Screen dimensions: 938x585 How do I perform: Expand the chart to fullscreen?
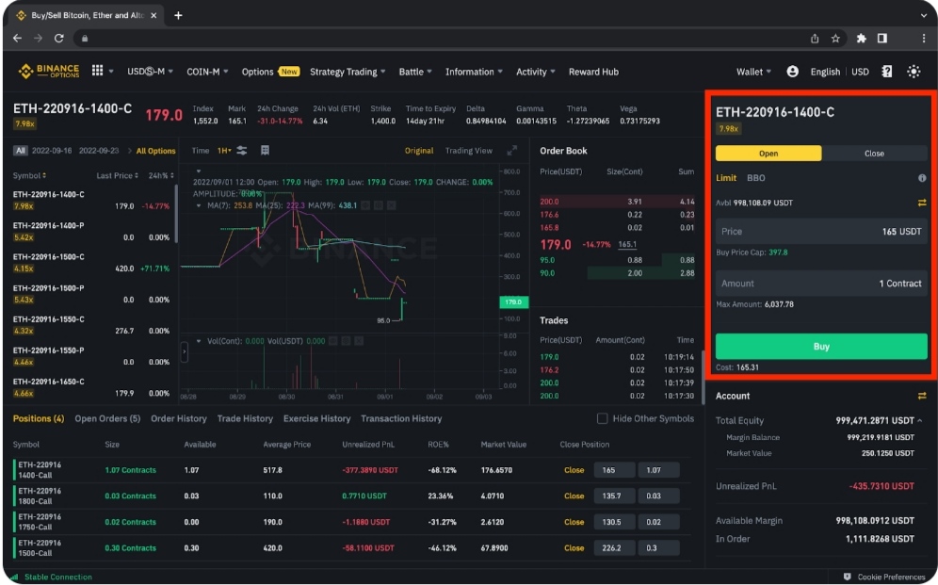[x=512, y=151]
